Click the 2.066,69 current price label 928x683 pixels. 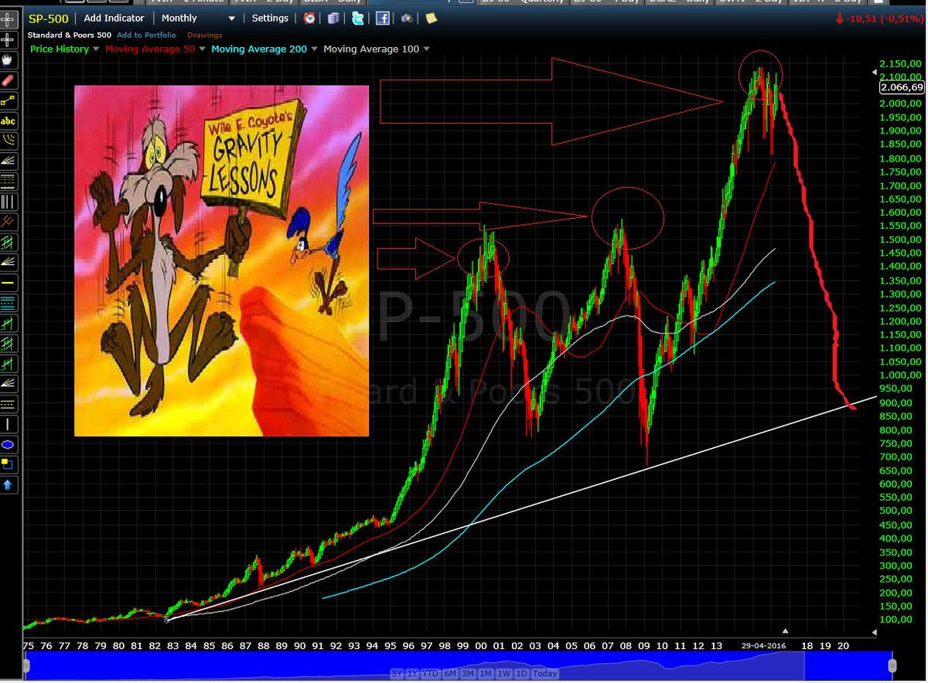click(902, 88)
